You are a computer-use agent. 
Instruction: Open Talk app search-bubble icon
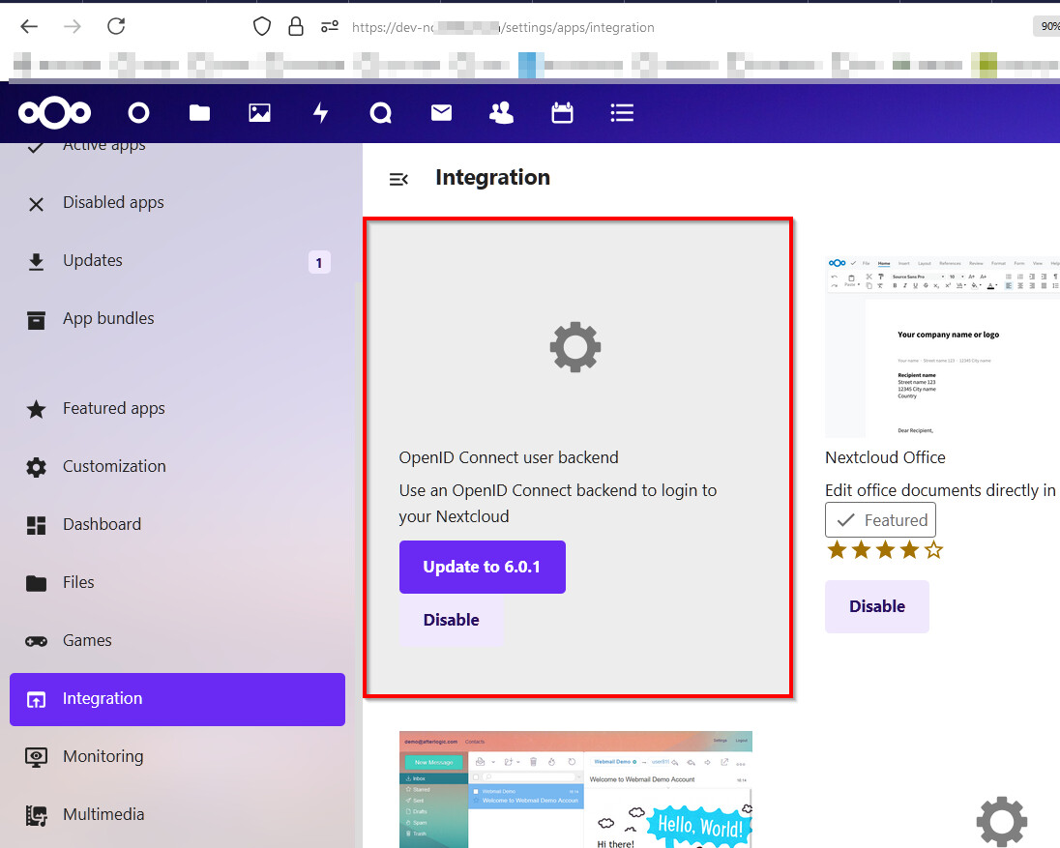pyautogui.click(x=381, y=113)
